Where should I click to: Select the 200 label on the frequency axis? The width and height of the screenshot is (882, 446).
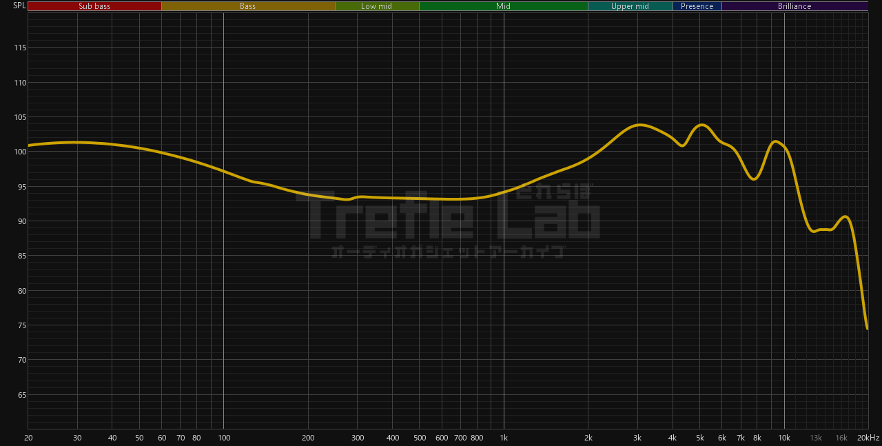coord(308,438)
